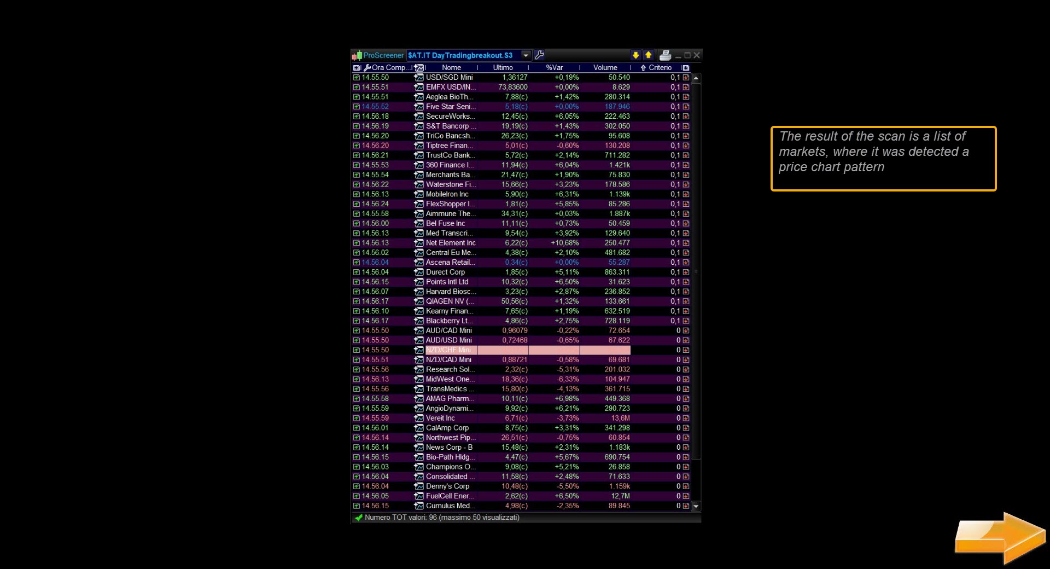1050x569 pixels.
Task: Click red arrow icon on EMFX USD/IN... row
Action: (686, 88)
